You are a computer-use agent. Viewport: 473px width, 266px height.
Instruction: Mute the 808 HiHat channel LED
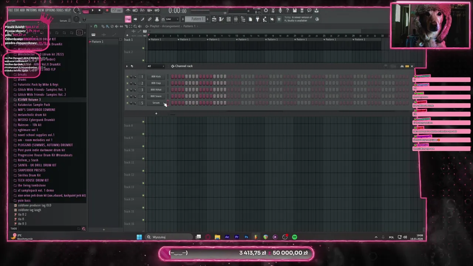(x=127, y=90)
